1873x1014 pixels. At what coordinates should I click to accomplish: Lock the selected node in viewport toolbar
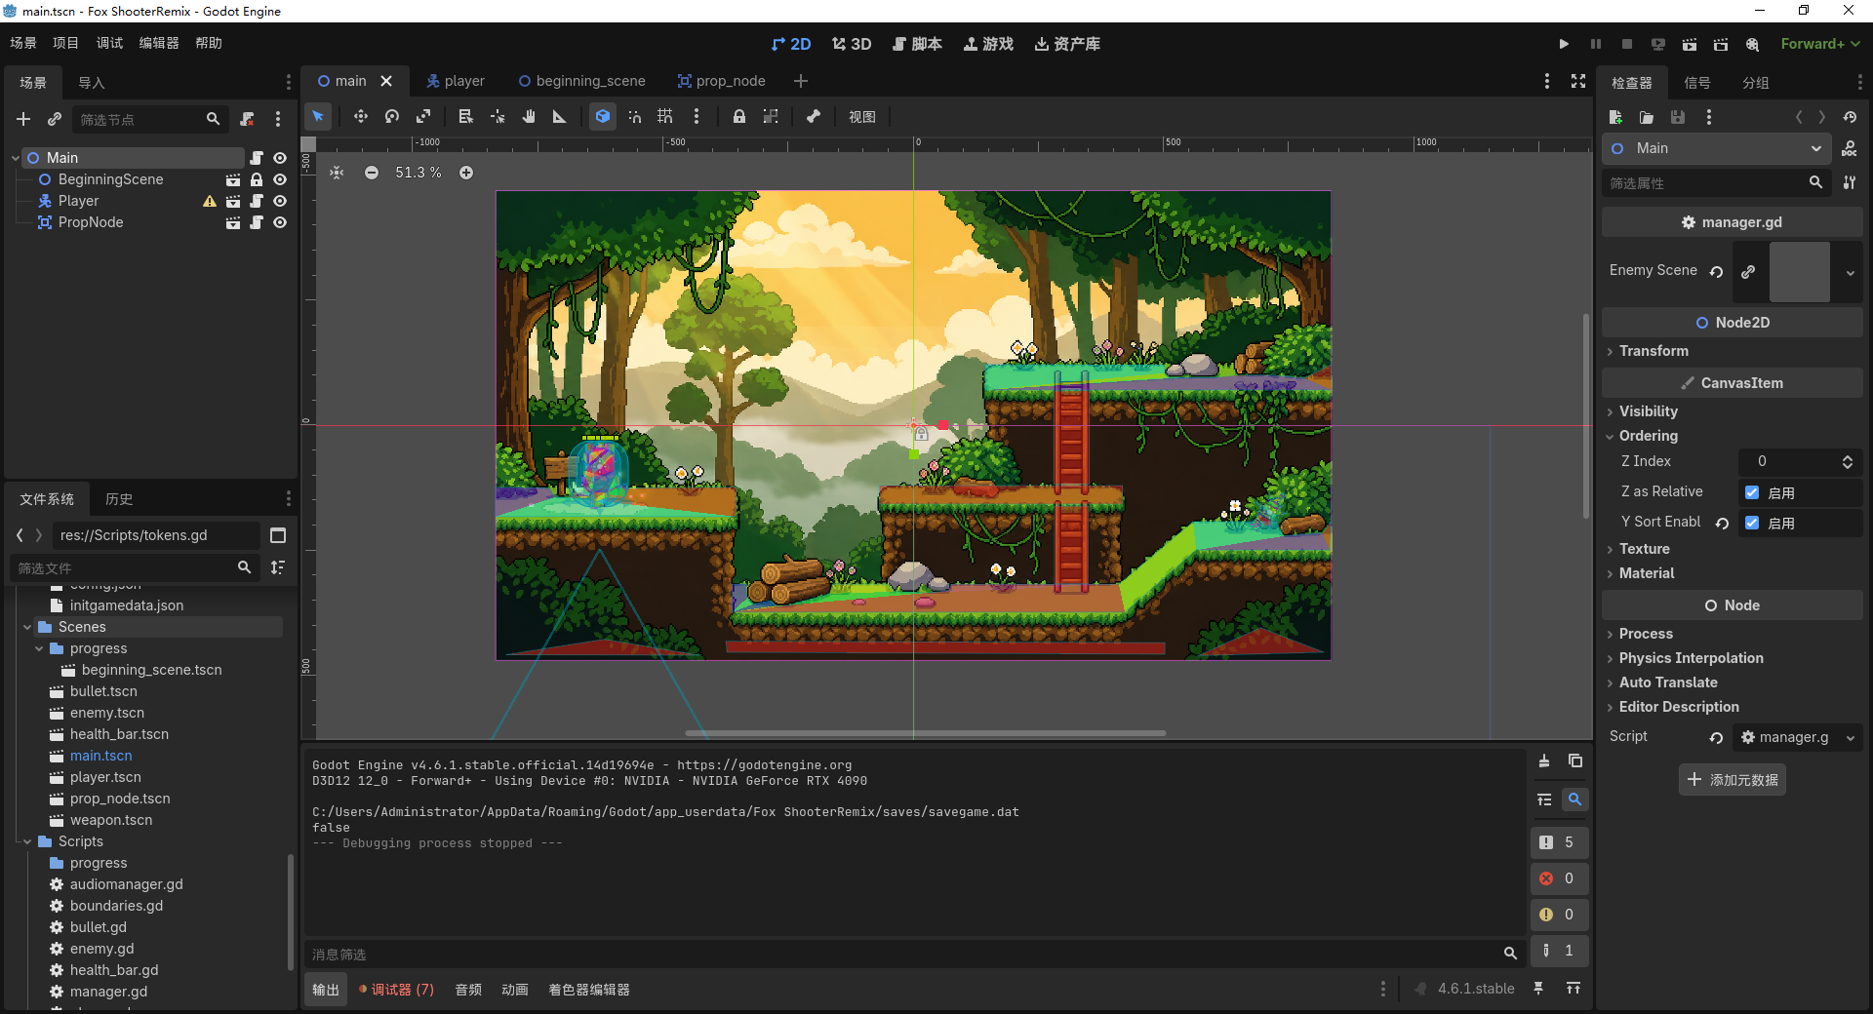click(739, 117)
